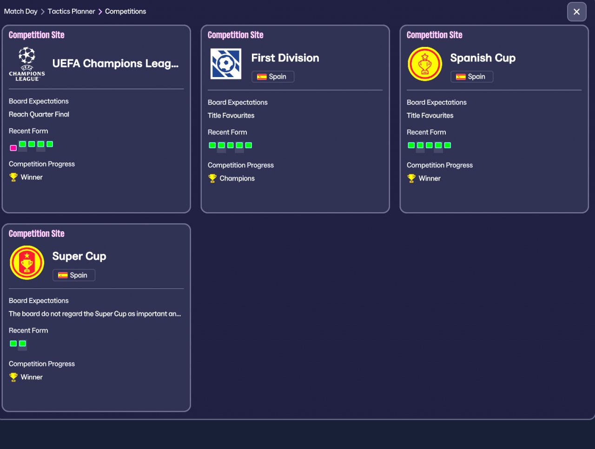Go back to Match Day breadcrumb

20,11
